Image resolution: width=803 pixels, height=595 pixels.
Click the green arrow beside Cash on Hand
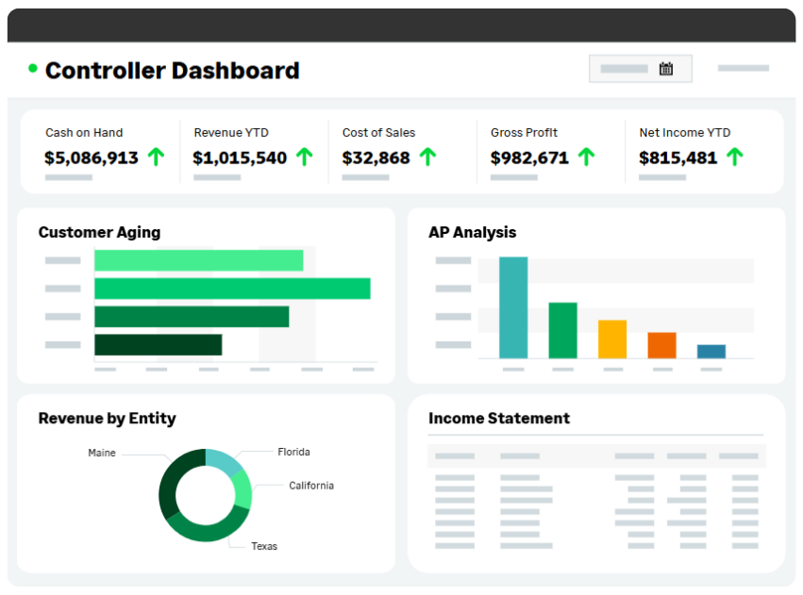pos(156,157)
